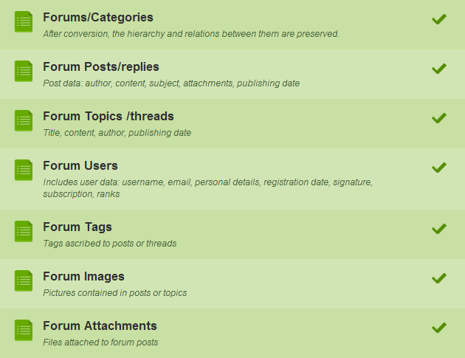This screenshot has width=465, height=358.
Task: Toggle the checkmark for Forum Images
Action: pyautogui.click(x=439, y=278)
